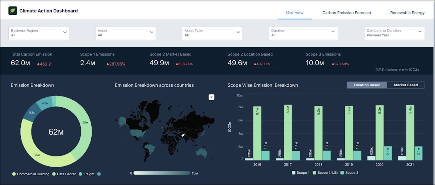Click the Emission Breakdown across countries heading
This screenshot has height=185, width=435.
coord(154,85)
